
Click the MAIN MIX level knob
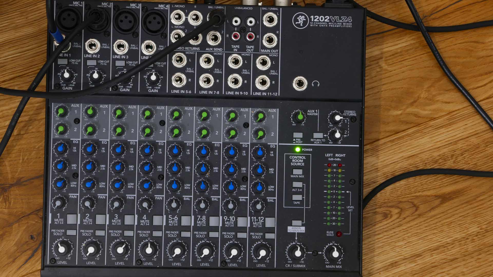pyautogui.click(x=335, y=253)
